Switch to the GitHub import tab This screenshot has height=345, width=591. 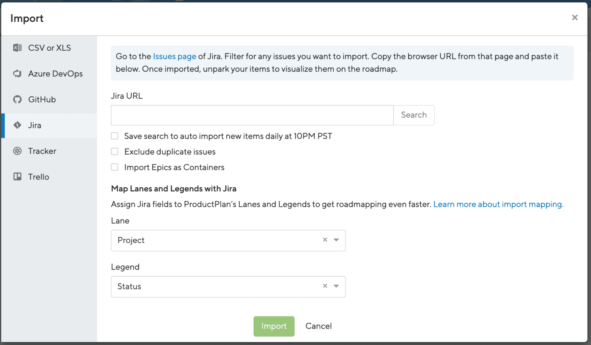[x=42, y=99]
